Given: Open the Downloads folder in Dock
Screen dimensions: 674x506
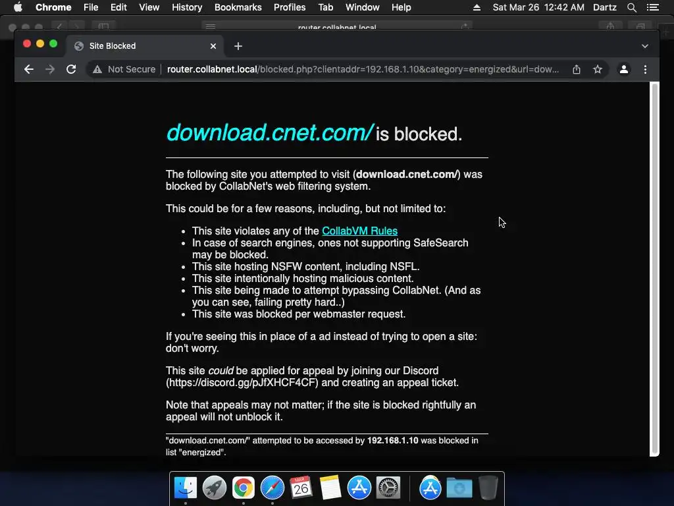Looking at the screenshot, I should pos(459,488).
